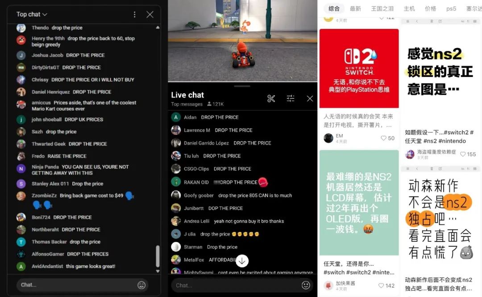Screen dimensions: 482x297
Task: Like EM's post with 50 likes
Action: tap(384, 138)
